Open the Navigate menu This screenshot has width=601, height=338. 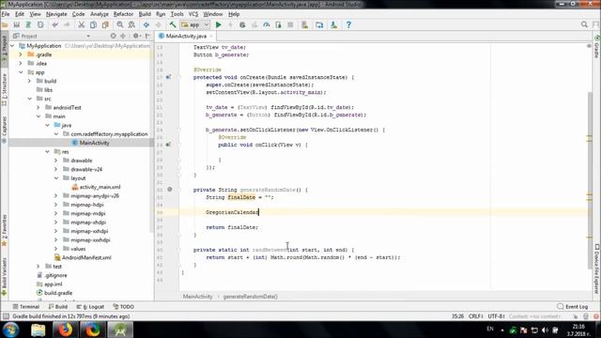click(x=56, y=14)
